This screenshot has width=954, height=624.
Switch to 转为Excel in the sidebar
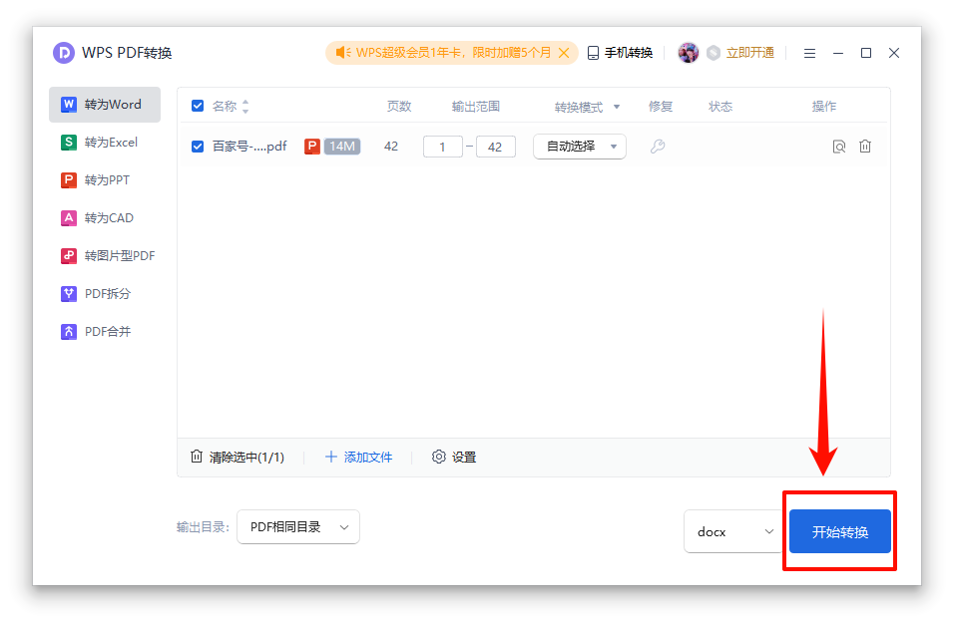point(104,143)
